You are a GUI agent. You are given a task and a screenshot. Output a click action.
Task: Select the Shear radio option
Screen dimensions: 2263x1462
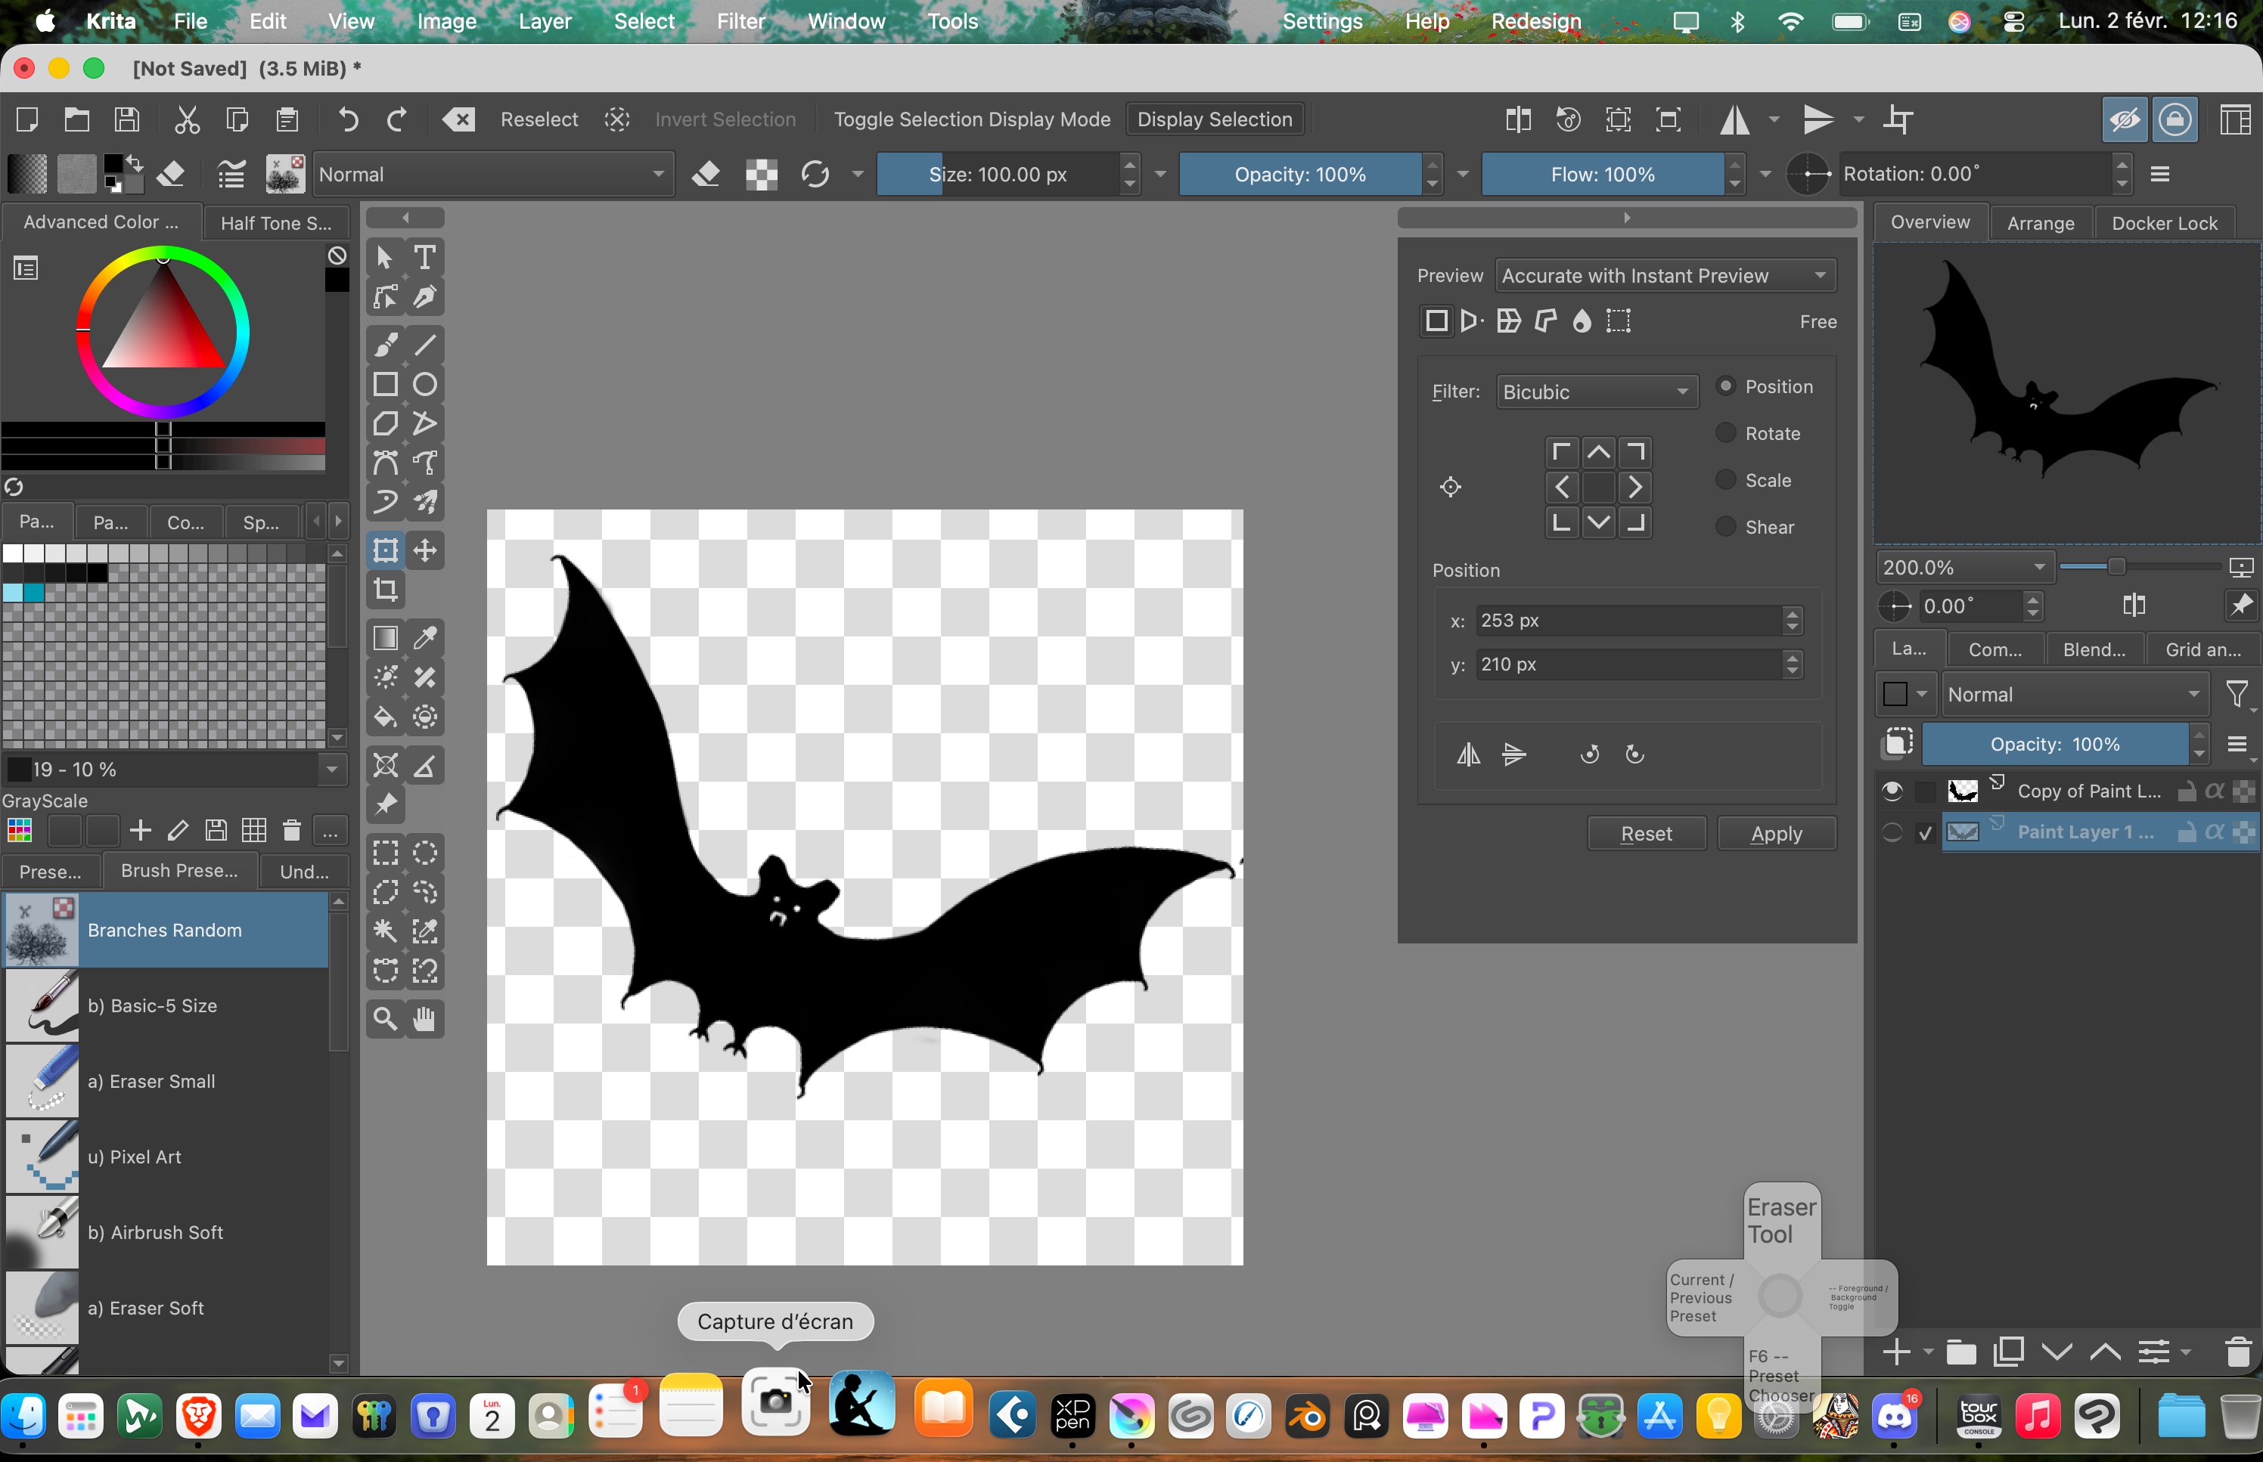click(x=1727, y=527)
